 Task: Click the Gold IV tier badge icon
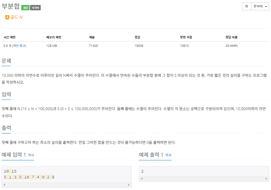[x=7, y=17]
